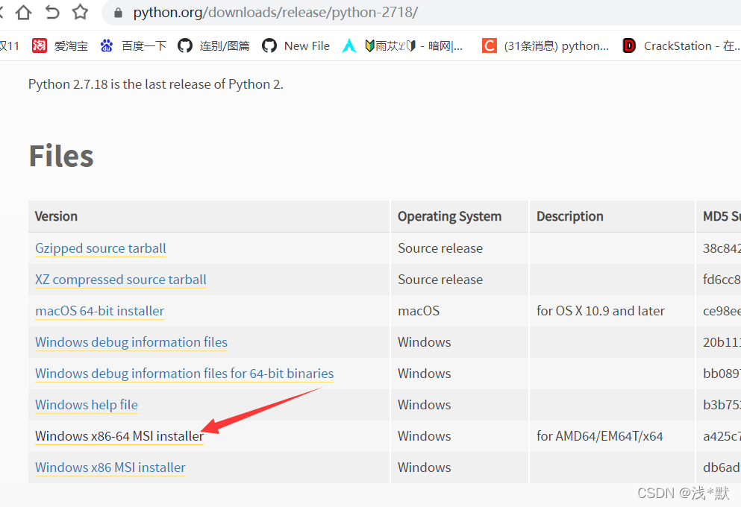Click the Windows help file link
The height and width of the screenshot is (507, 741).
click(87, 405)
